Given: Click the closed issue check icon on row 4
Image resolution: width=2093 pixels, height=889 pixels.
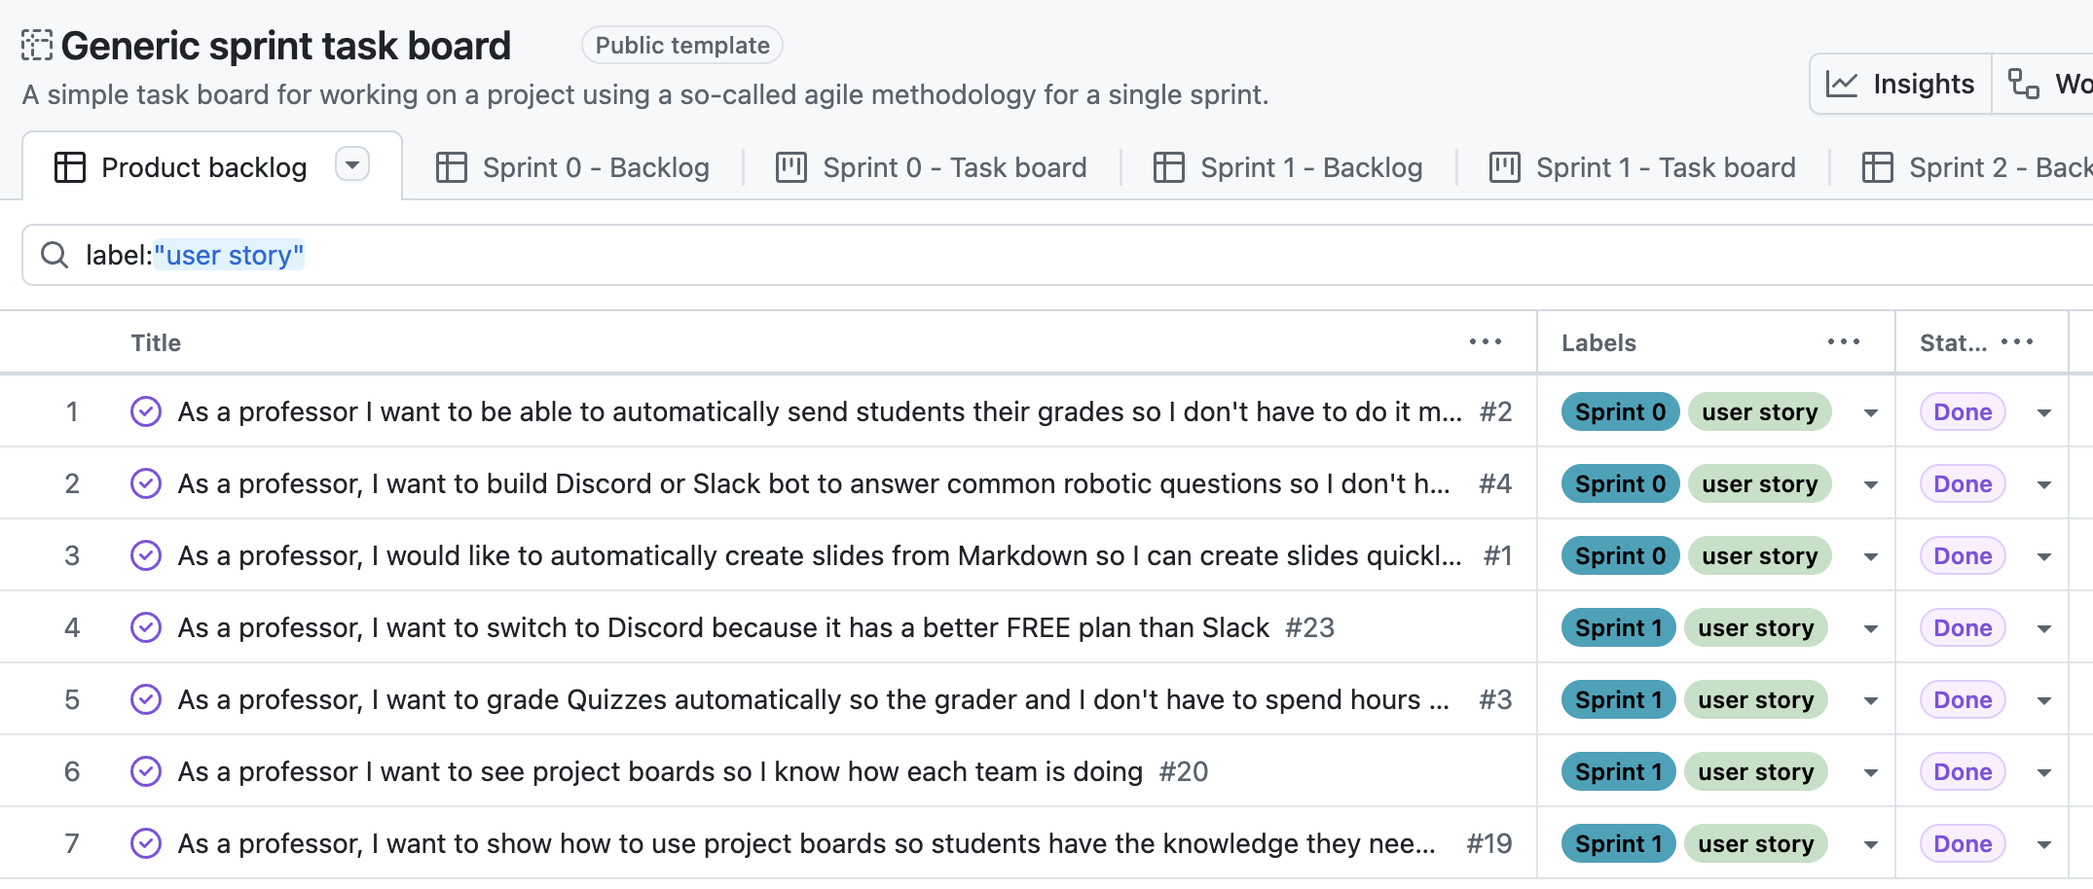Looking at the screenshot, I should tap(145, 626).
